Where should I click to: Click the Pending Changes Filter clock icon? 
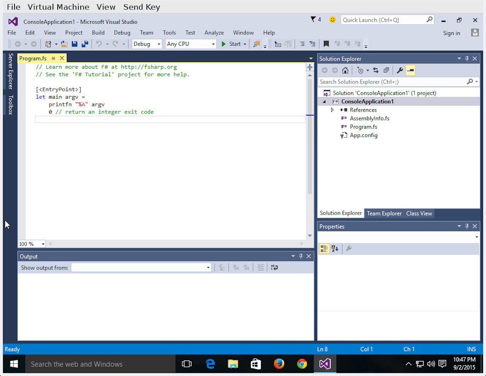pyautogui.click(x=360, y=70)
